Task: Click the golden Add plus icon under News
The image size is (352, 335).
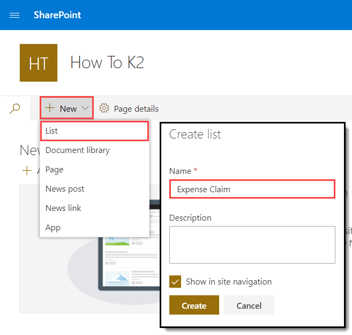Action: coord(27,171)
